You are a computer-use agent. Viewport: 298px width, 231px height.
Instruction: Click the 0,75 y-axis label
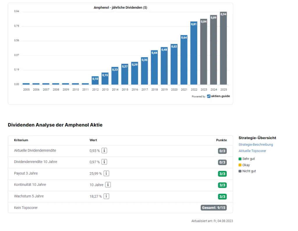coord(17,26)
